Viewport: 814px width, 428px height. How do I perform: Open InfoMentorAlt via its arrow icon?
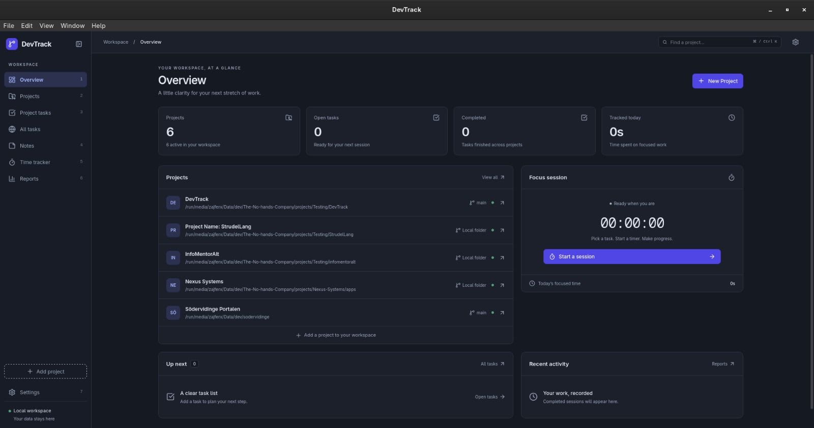tap(502, 258)
